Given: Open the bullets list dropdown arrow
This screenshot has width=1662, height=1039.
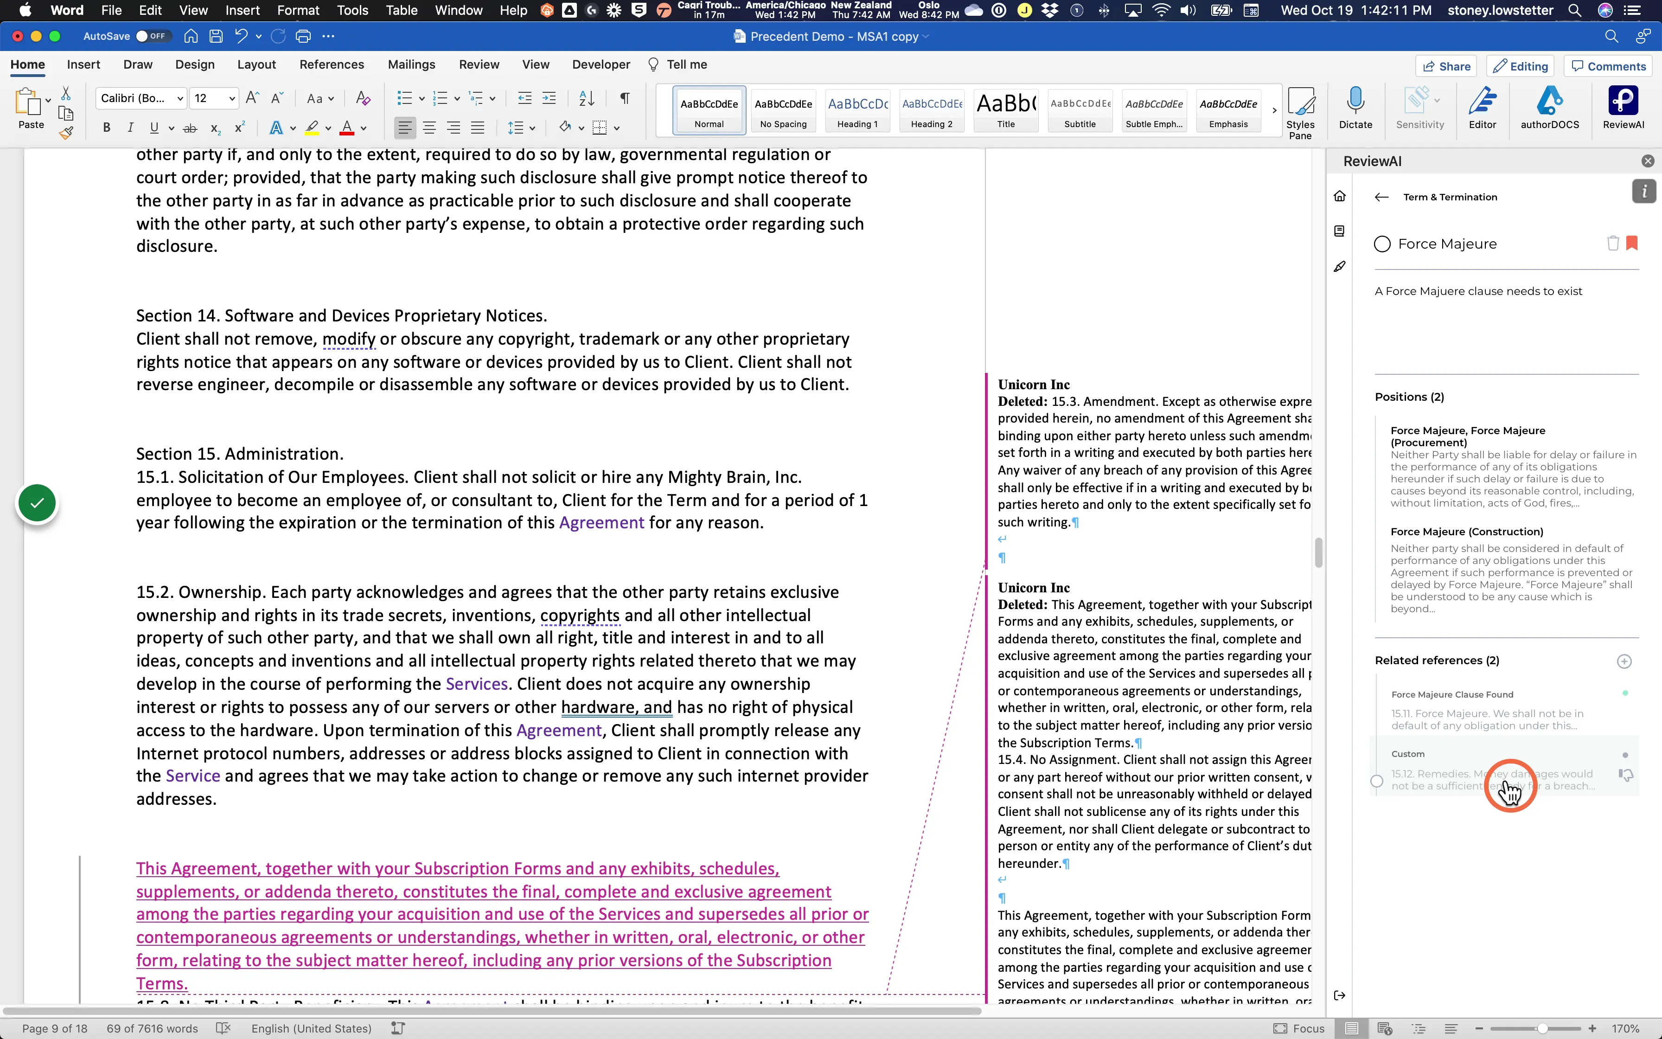Looking at the screenshot, I should coord(421,98).
